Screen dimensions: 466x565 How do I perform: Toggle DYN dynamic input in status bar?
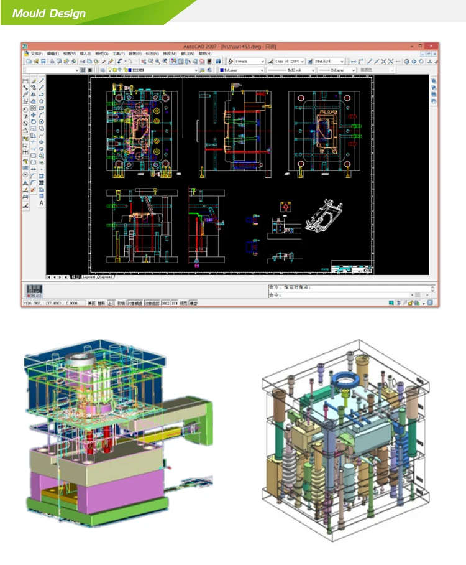[175, 303]
